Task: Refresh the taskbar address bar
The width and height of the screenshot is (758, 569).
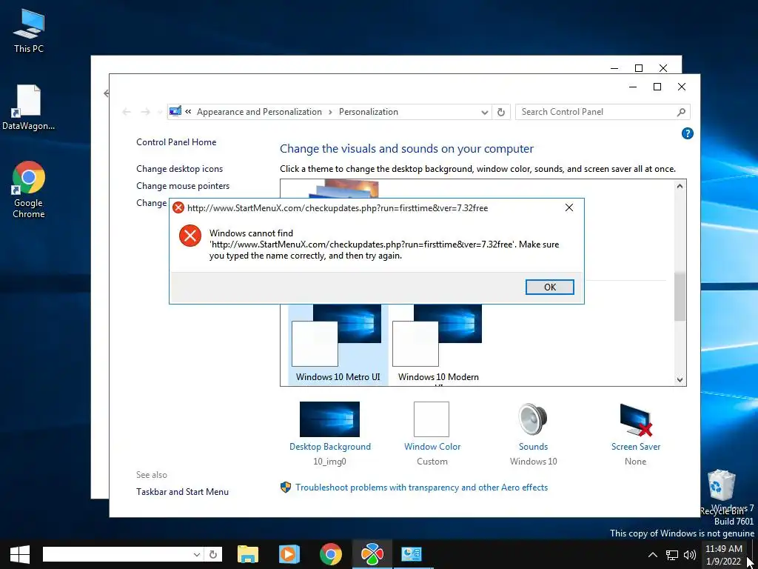Action: click(213, 554)
